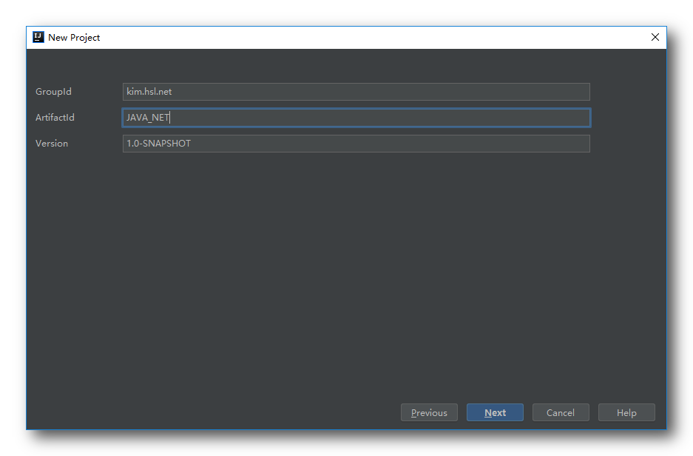Click the ArtifactId label
The width and height of the screenshot is (693, 456).
pos(55,117)
